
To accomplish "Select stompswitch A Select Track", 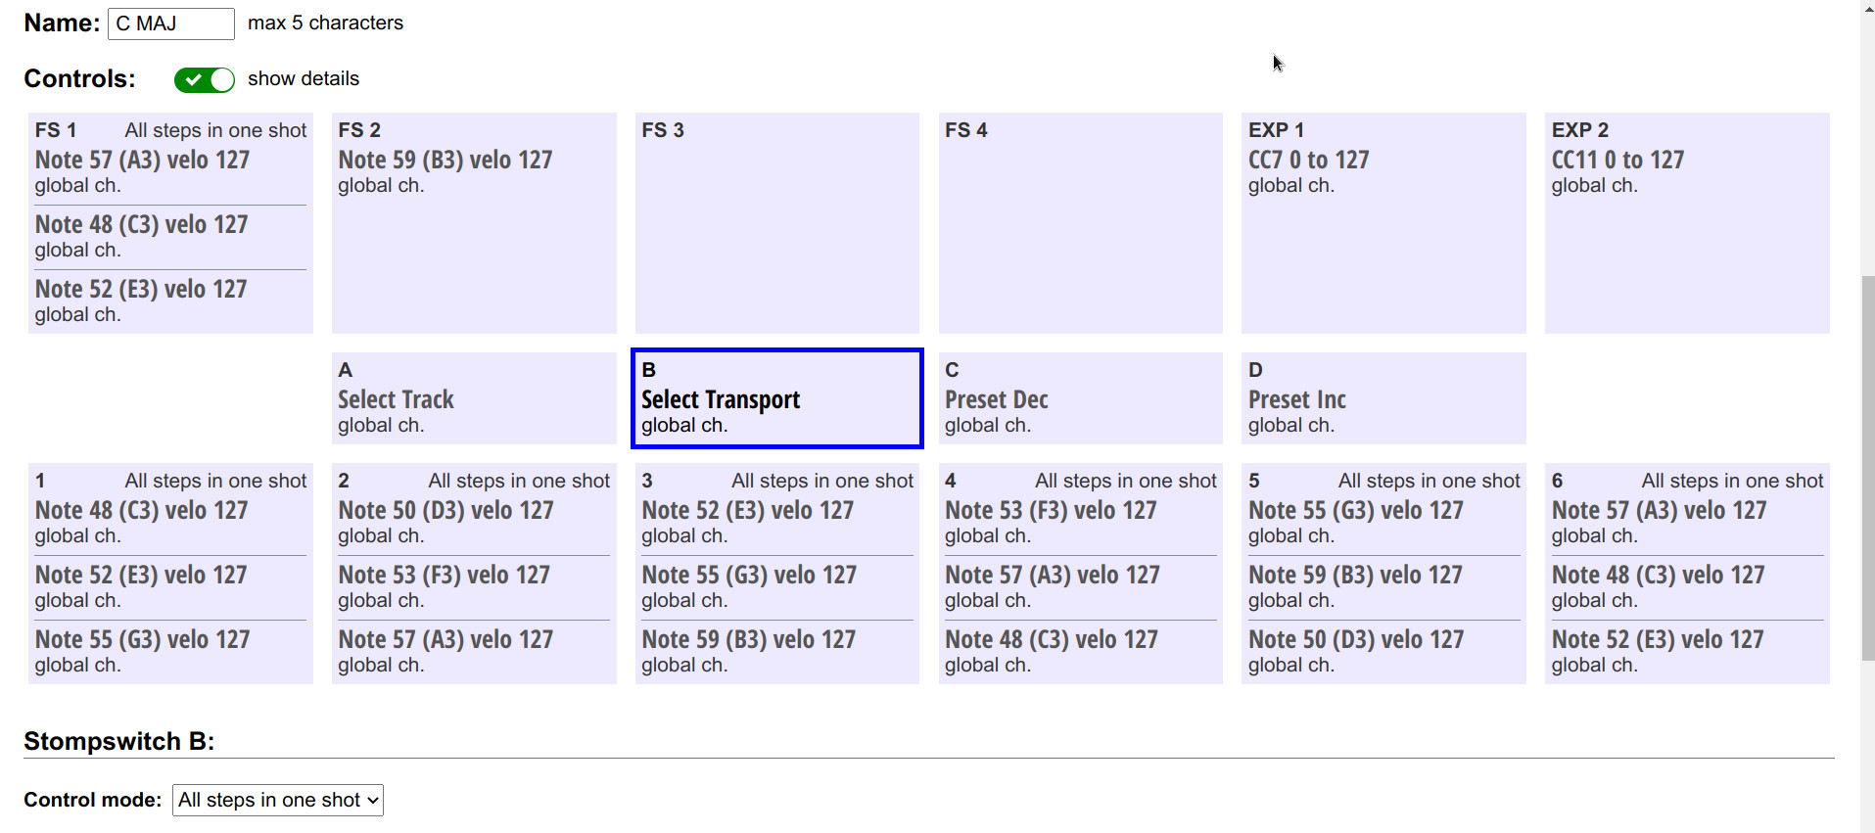I will 474,398.
